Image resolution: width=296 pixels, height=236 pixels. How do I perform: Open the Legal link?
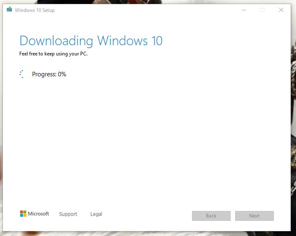(96, 214)
